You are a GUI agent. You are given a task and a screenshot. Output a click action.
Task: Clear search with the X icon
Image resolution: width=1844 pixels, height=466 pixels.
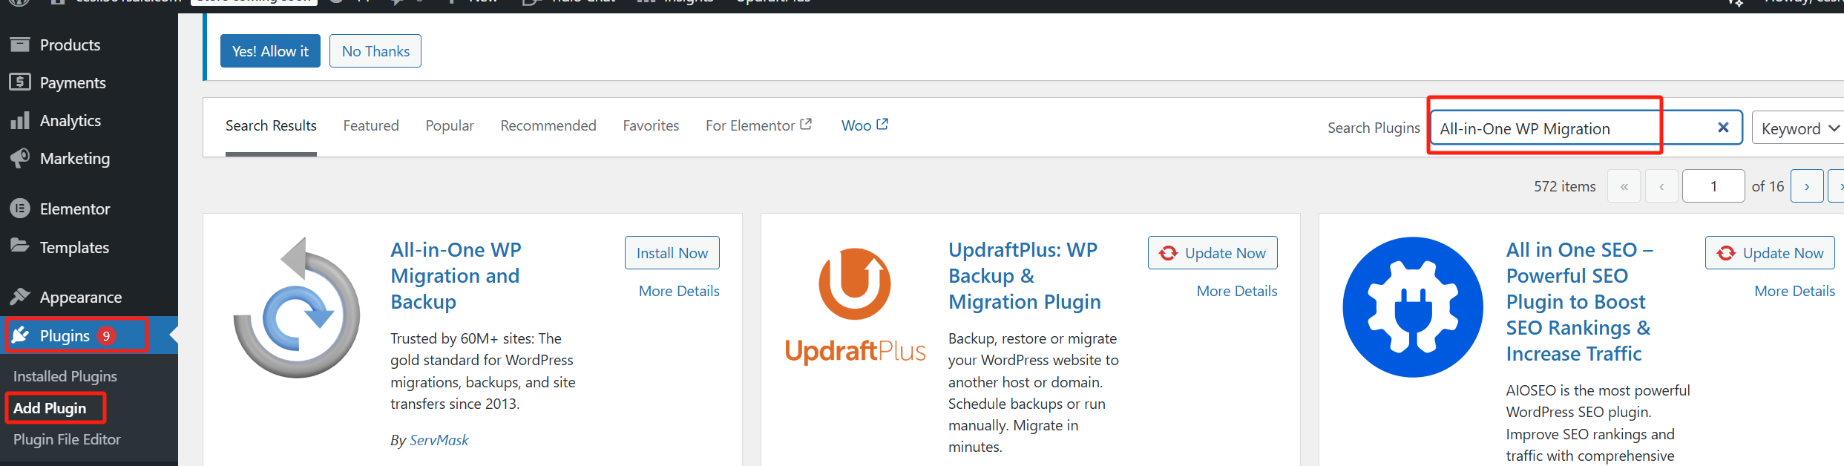click(1723, 128)
